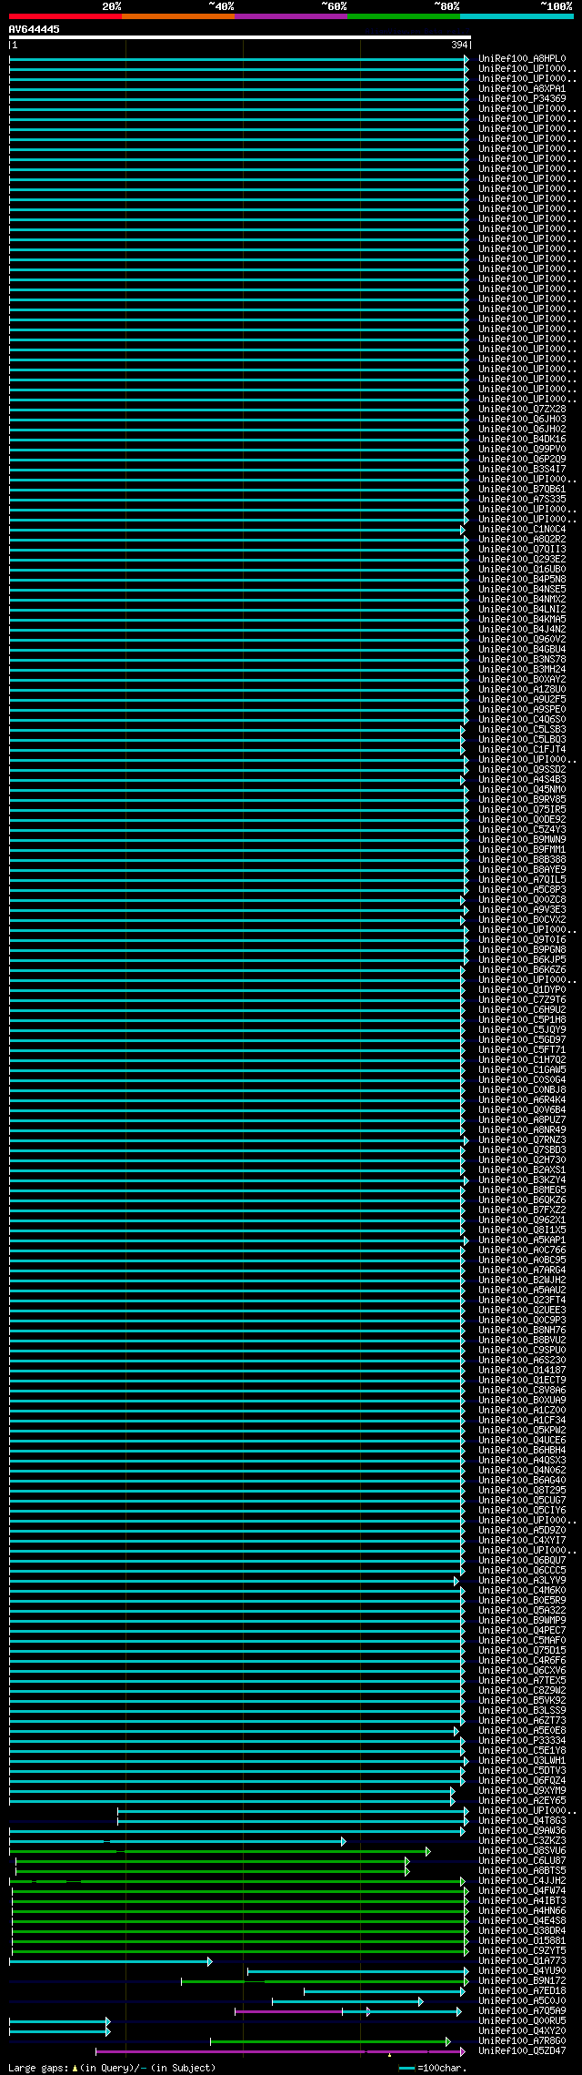Open hit UniRef100_B4P5N8
The height and width of the screenshot is (2075, 582).
point(522,580)
